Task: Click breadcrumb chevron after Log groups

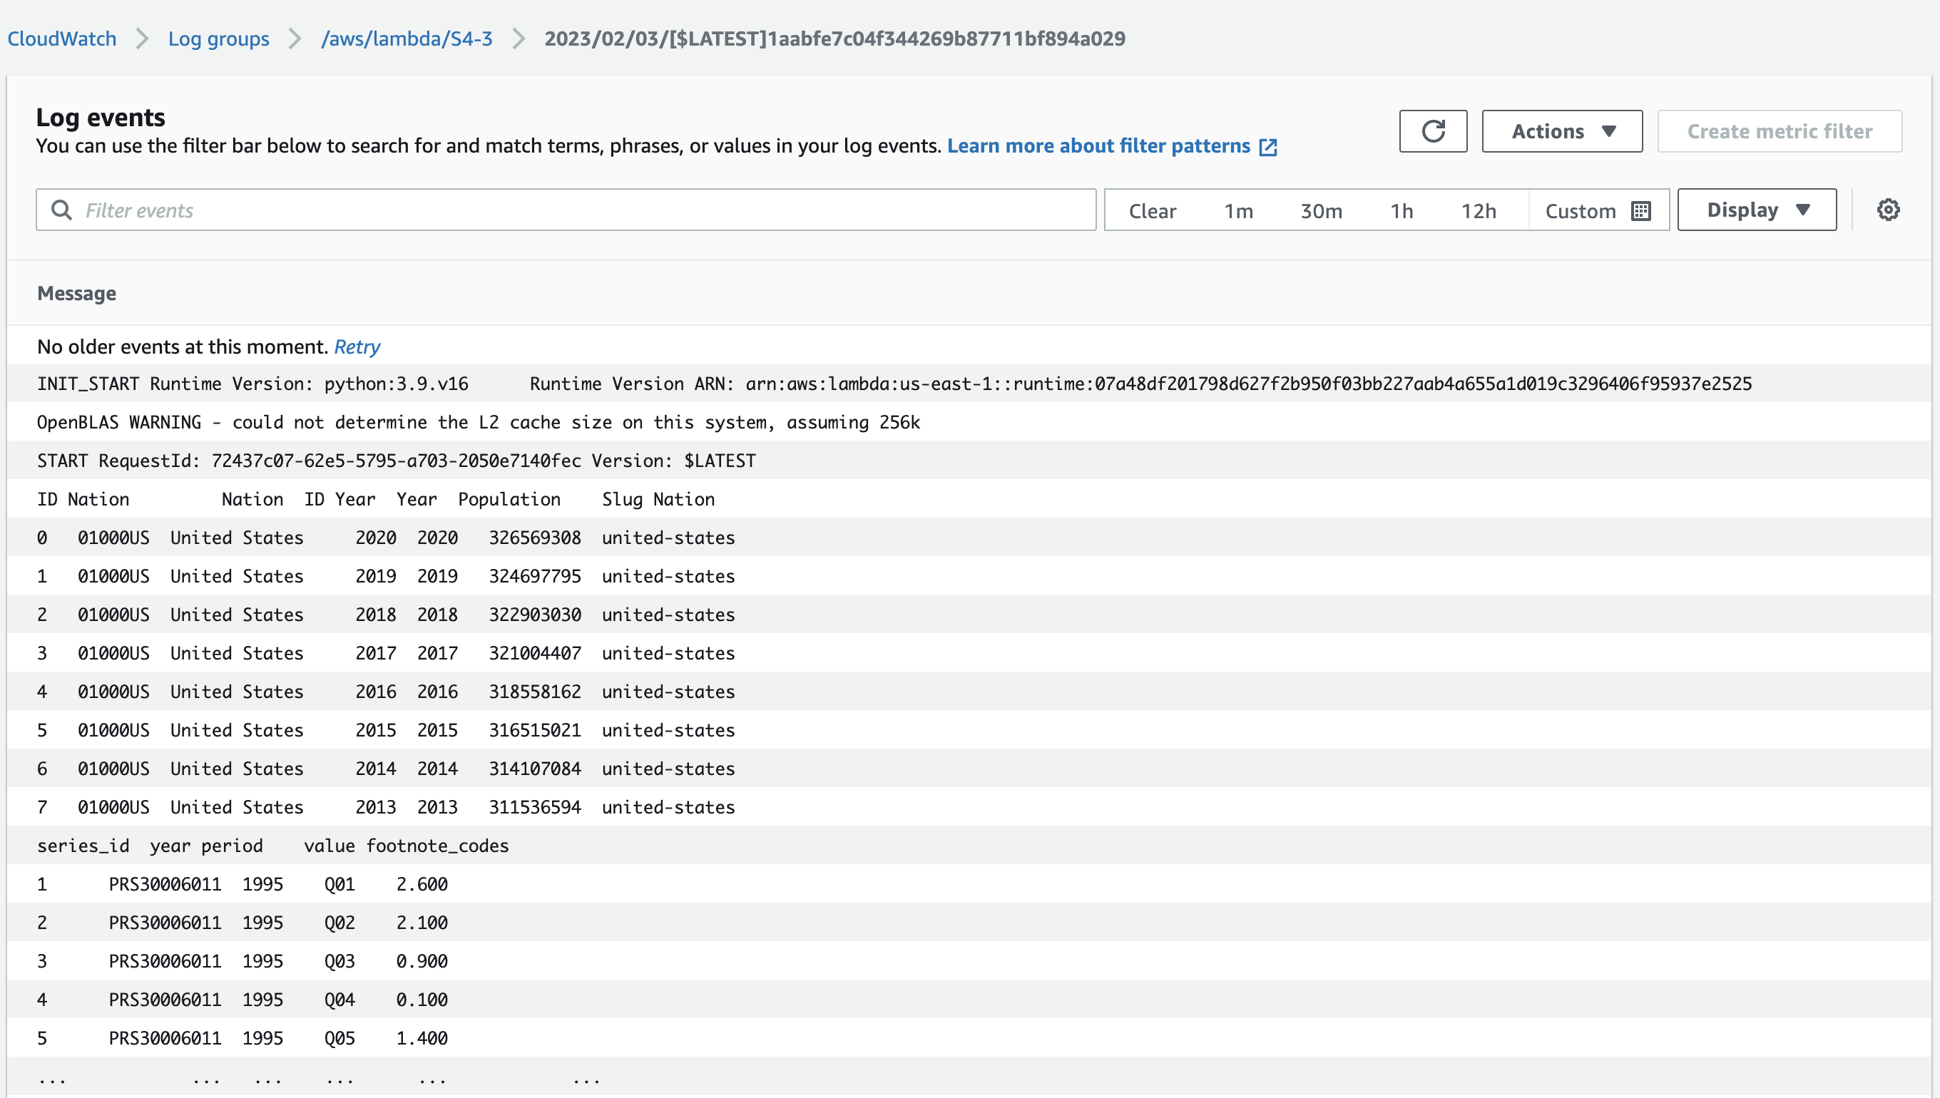Action: point(295,39)
